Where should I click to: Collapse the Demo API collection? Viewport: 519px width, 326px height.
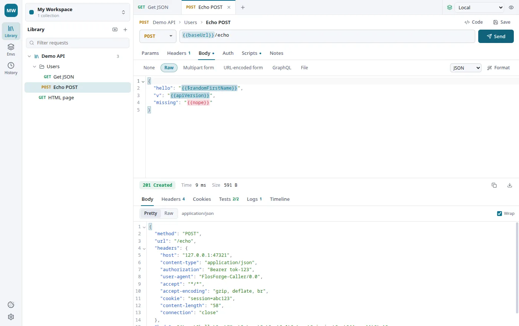tap(29, 56)
